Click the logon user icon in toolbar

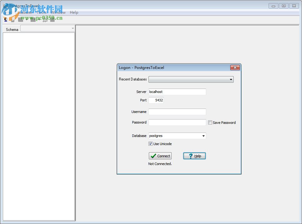click(6, 19)
